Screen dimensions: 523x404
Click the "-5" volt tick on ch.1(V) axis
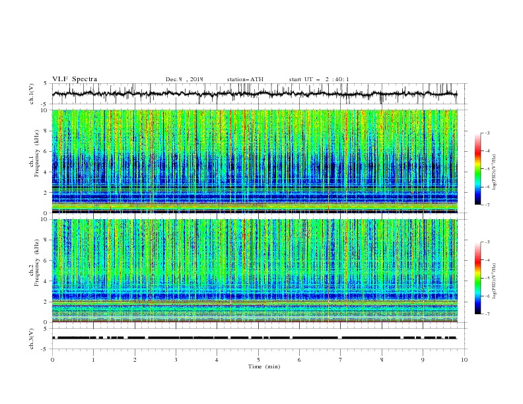click(45, 104)
